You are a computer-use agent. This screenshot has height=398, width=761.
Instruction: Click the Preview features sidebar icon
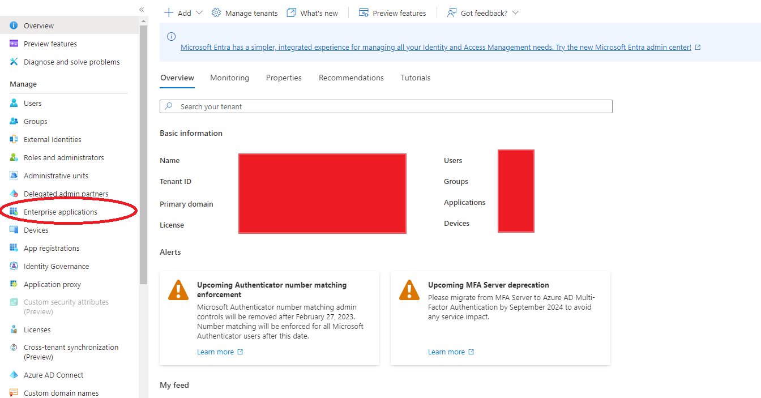coord(14,44)
